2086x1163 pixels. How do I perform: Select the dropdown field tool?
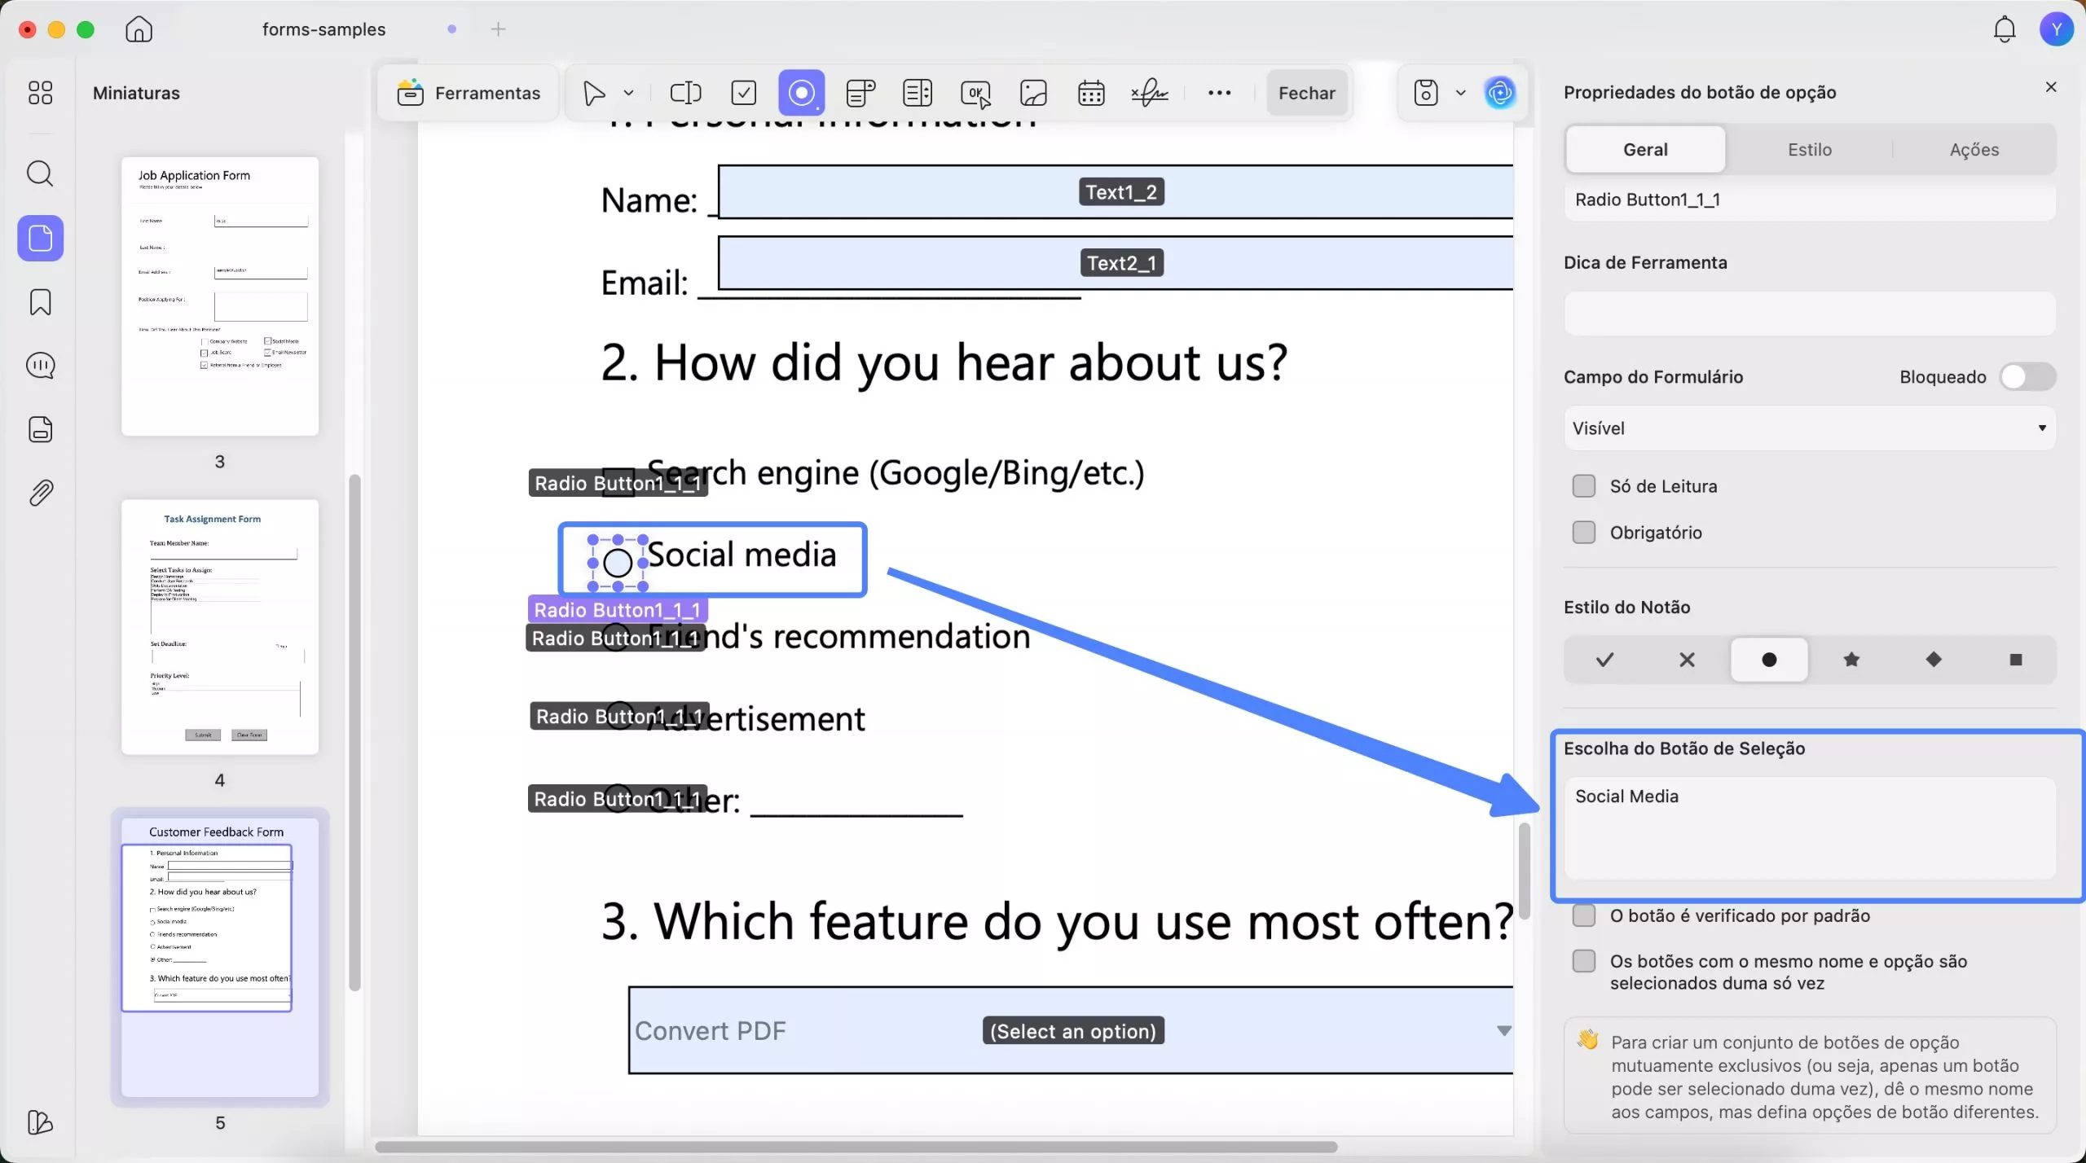click(x=860, y=93)
